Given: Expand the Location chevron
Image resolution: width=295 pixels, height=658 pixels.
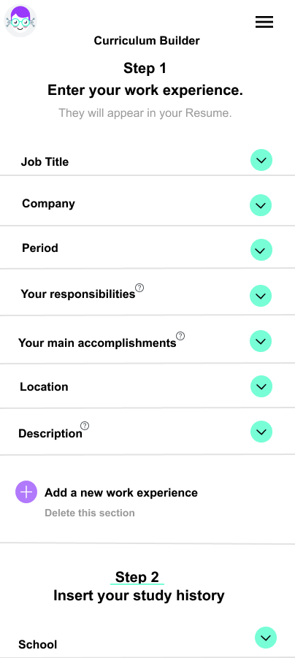Looking at the screenshot, I should coord(261,386).
